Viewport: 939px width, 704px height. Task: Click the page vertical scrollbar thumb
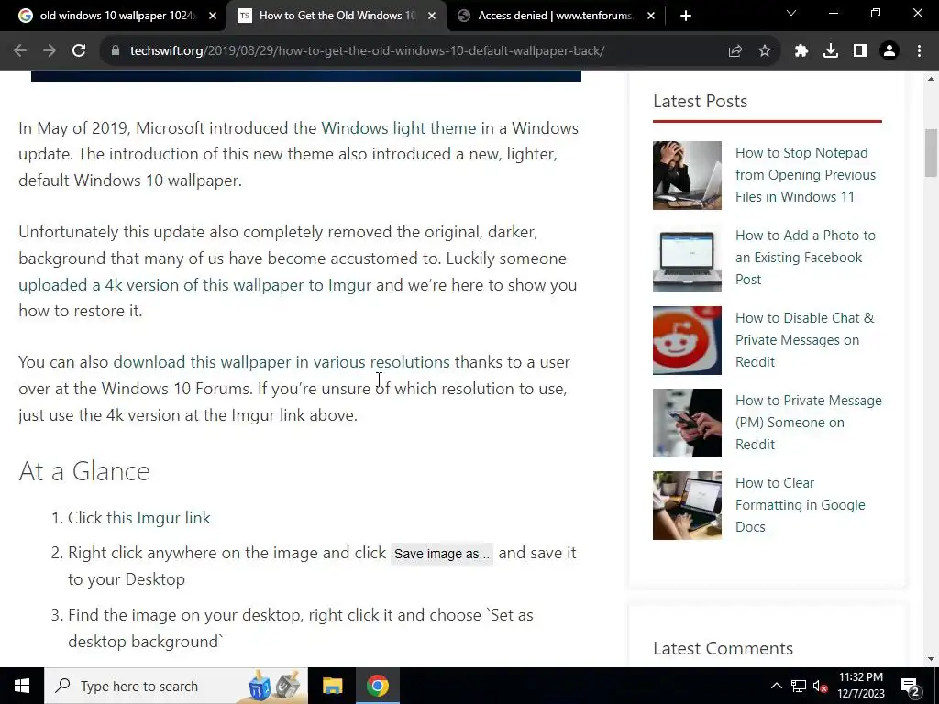point(931,153)
